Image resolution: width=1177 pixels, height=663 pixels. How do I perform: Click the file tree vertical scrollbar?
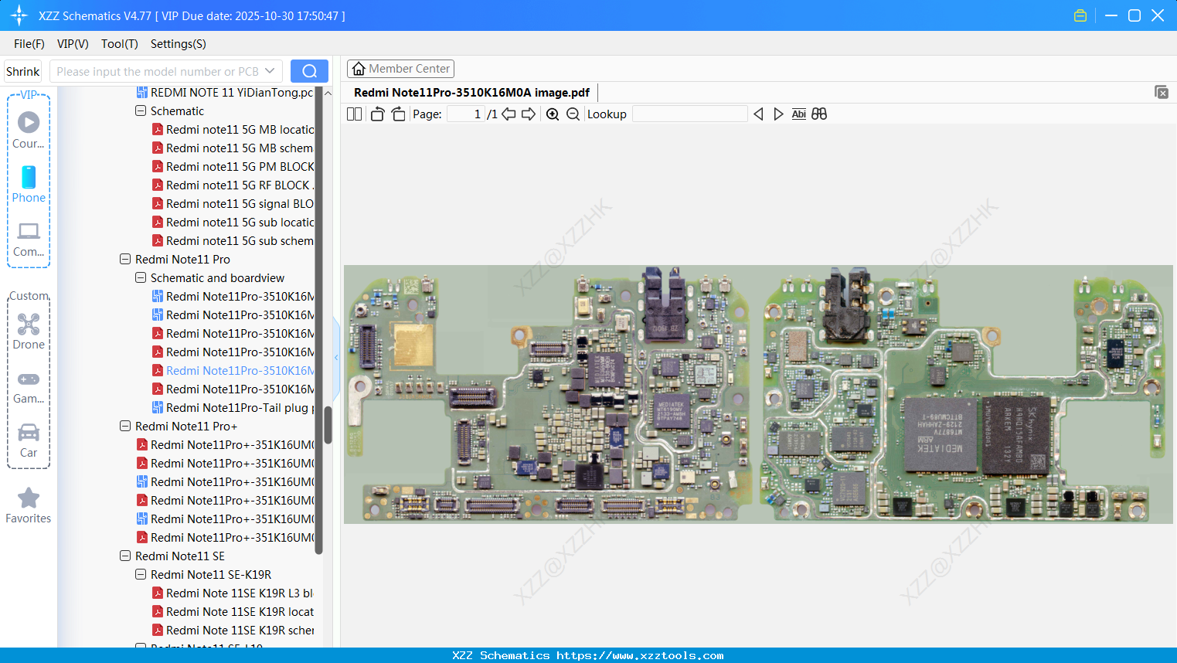[x=328, y=423]
